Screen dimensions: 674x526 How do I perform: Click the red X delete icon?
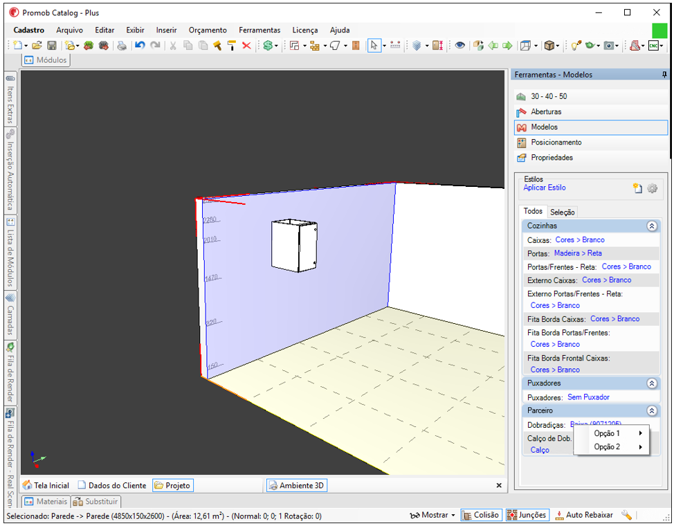[x=246, y=46]
